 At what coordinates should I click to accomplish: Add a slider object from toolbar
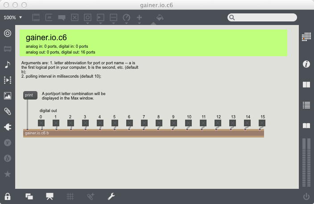[x=114, y=18]
